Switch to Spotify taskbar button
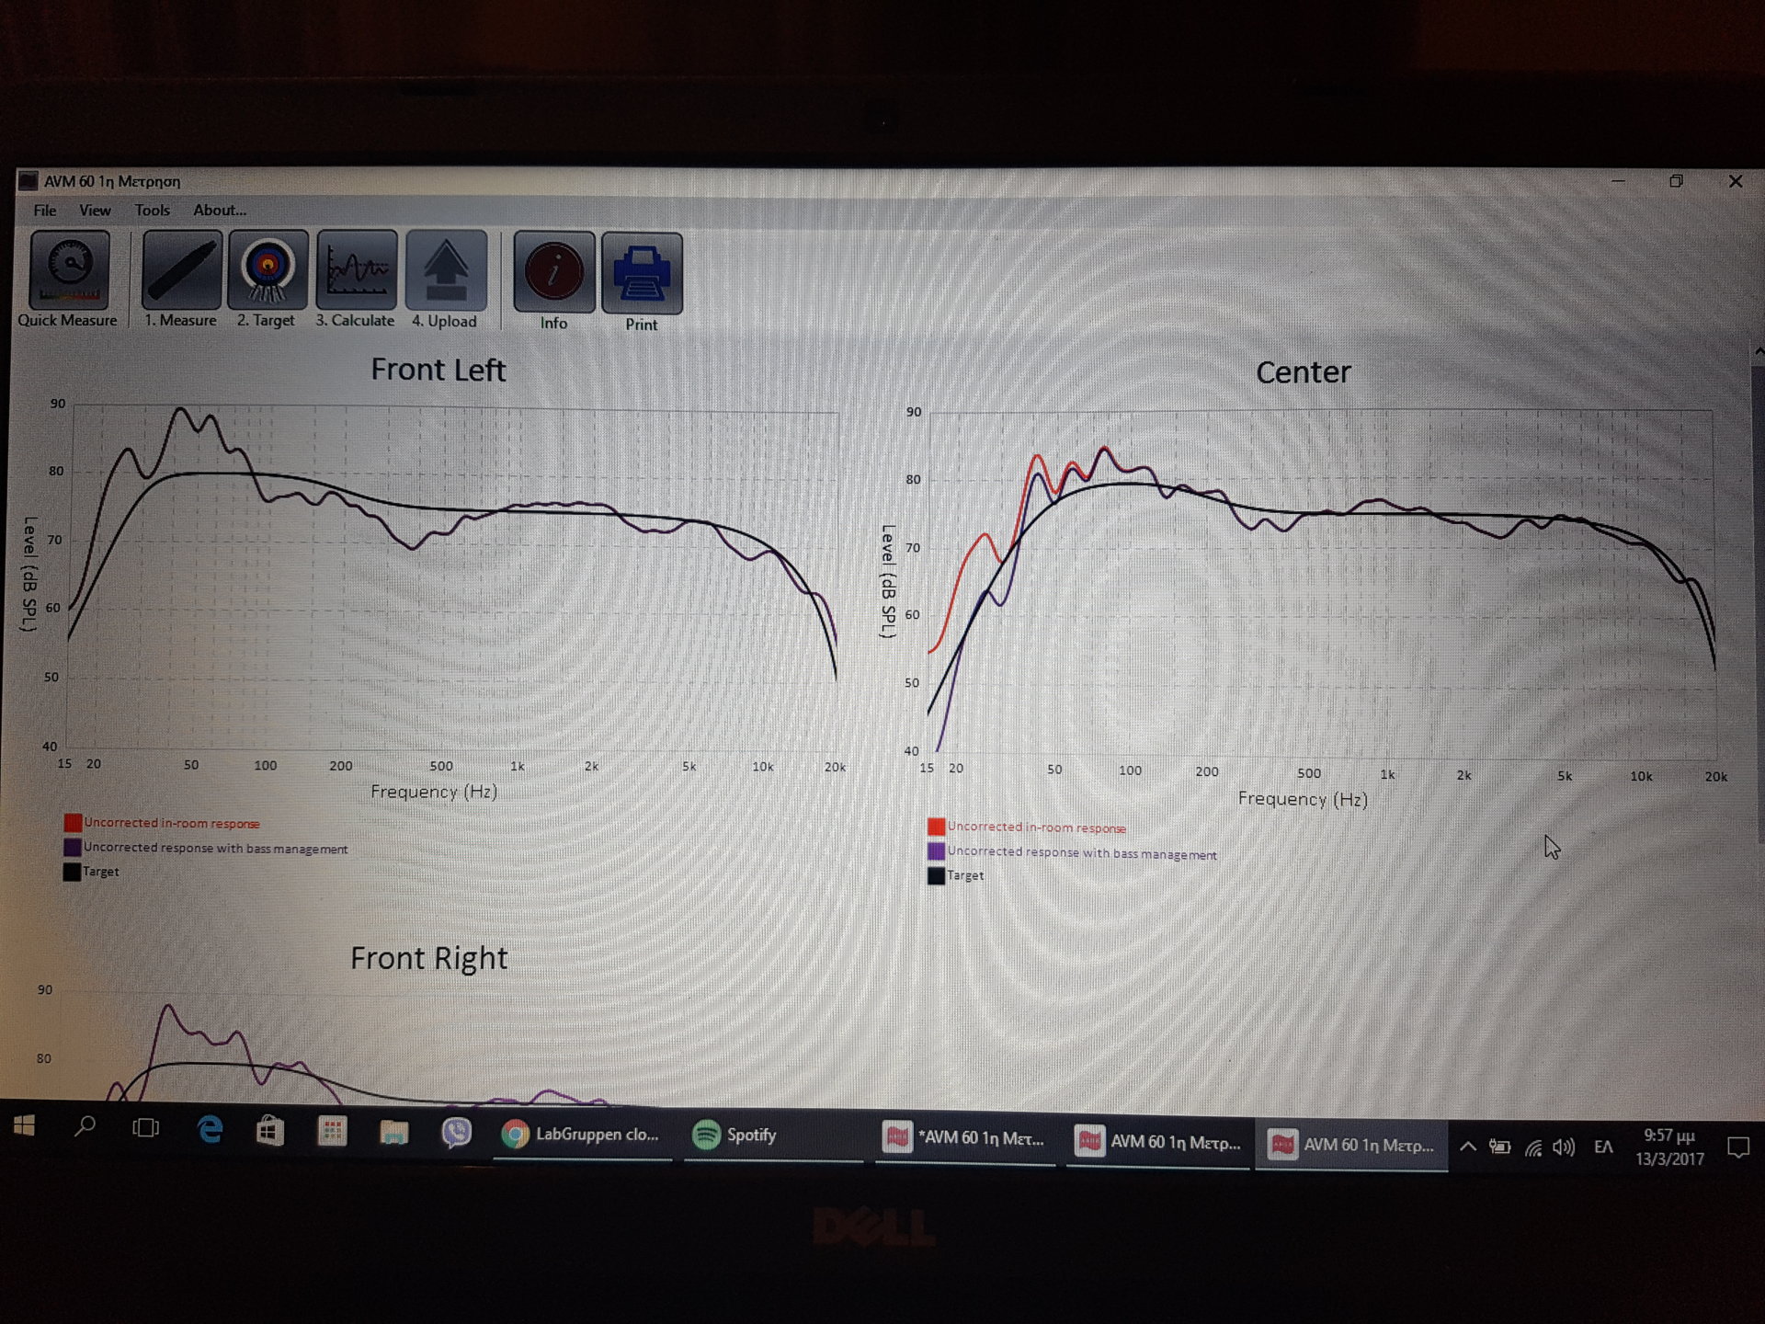This screenshot has height=1324, width=1765. coord(773,1136)
